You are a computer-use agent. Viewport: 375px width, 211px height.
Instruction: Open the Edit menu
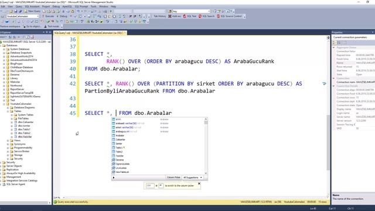click(3, 6)
